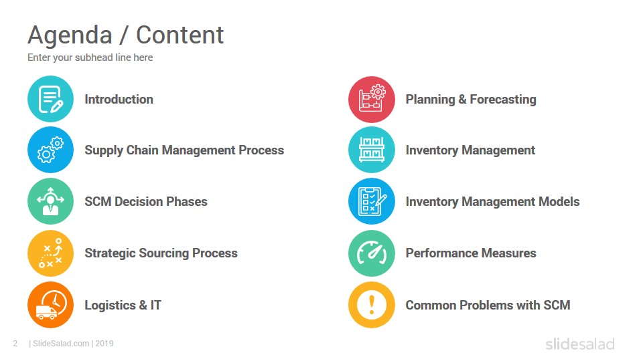
Task: Click the Inventory Management shelves icon
Action: click(372, 150)
